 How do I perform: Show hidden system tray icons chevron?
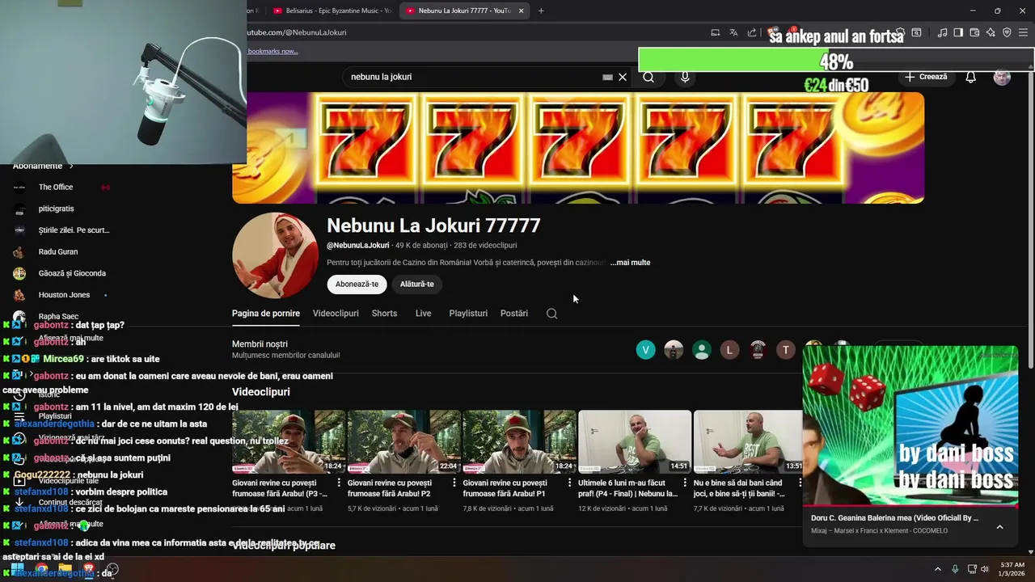click(938, 569)
